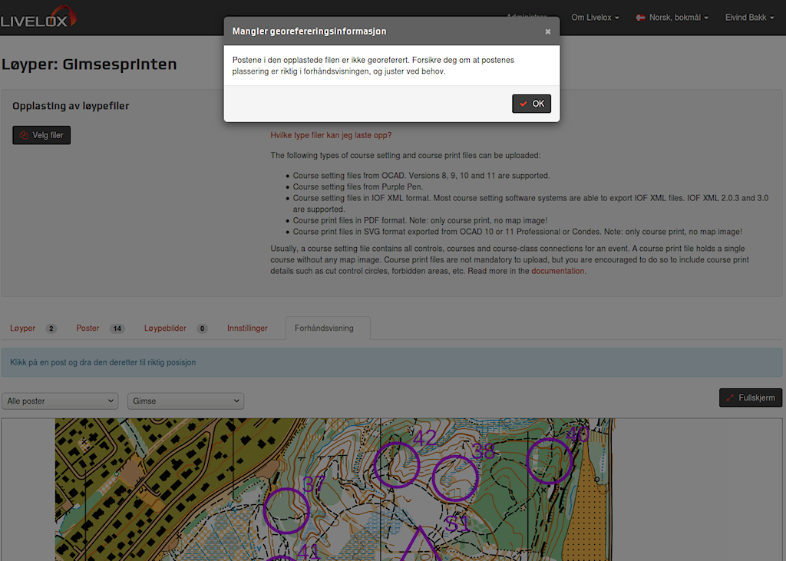Click the 'Course setting files from Purple Pen' line
This screenshot has height=561, width=786.
click(x=358, y=187)
